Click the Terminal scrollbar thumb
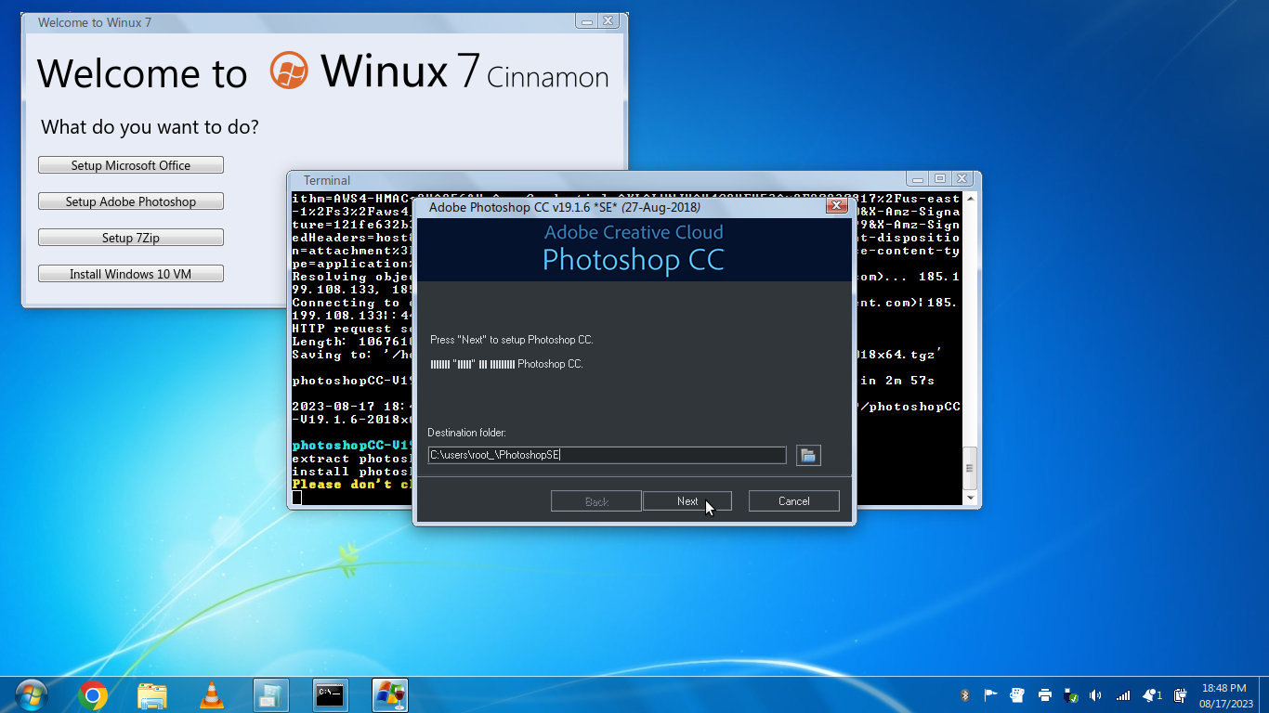The image size is (1269, 713). coord(971,468)
